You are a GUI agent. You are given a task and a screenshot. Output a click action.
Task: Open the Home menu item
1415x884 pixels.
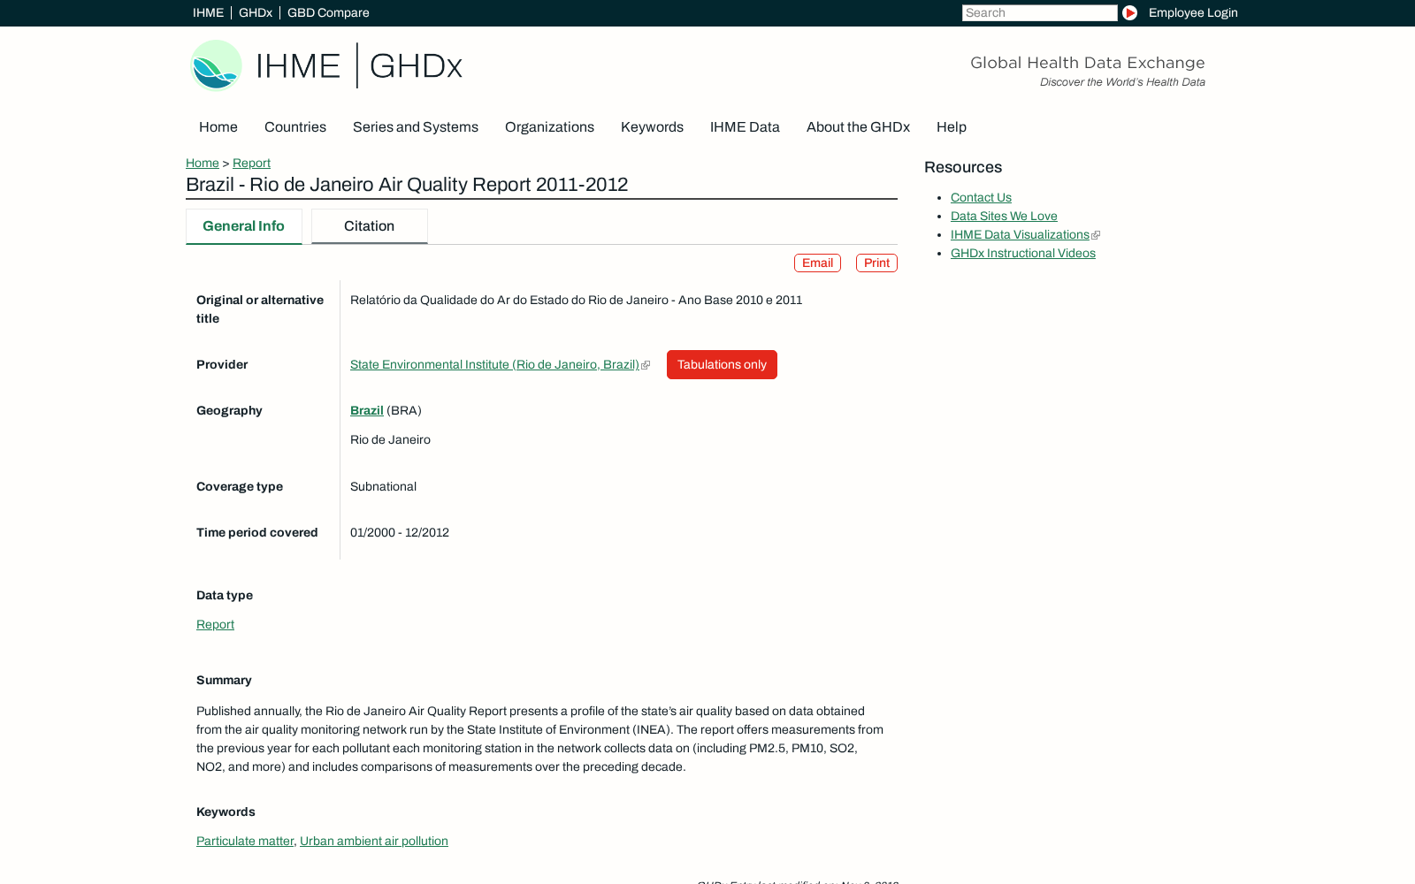218,127
